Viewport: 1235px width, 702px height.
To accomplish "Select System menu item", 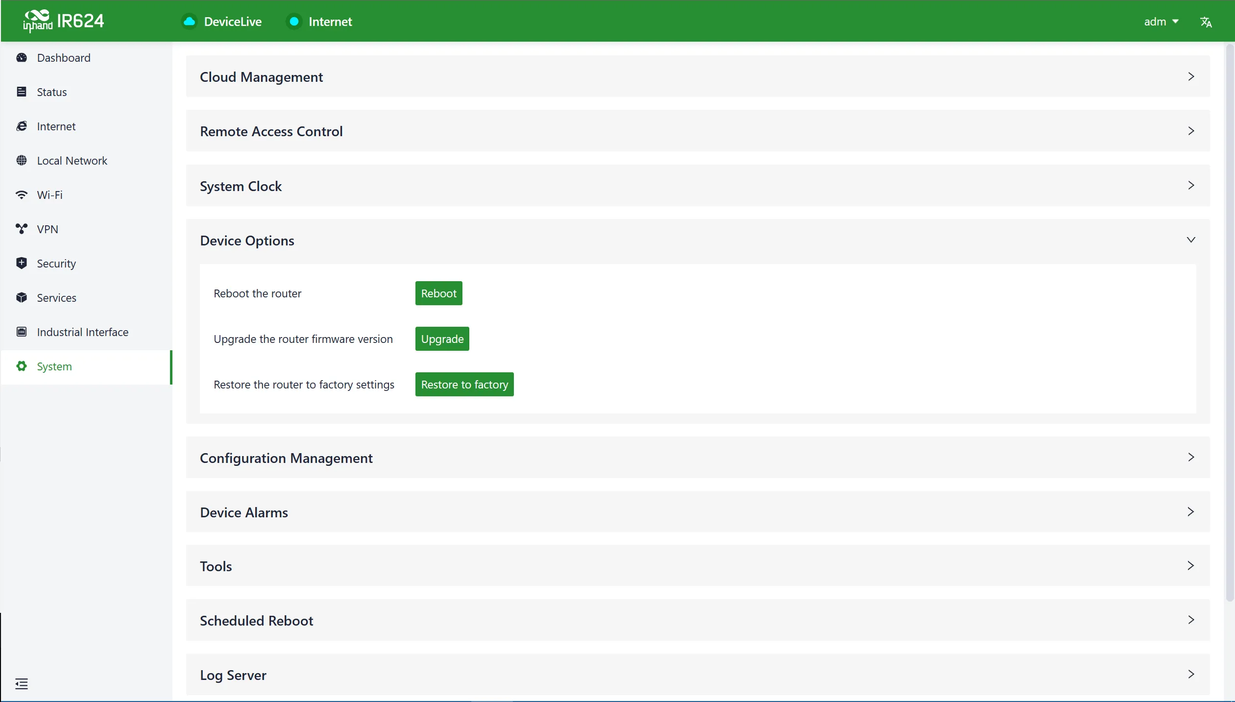I will pos(86,367).
